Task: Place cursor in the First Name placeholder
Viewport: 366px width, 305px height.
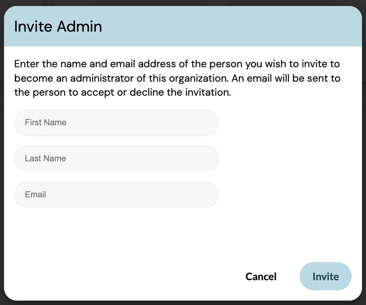Action: pos(46,123)
